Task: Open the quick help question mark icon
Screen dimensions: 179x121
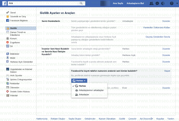Action: coord(172,3)
